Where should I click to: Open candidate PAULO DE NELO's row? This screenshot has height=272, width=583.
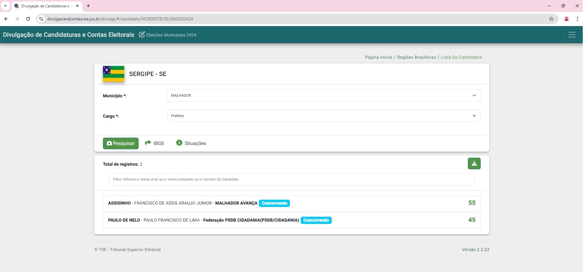coord(291,220)
